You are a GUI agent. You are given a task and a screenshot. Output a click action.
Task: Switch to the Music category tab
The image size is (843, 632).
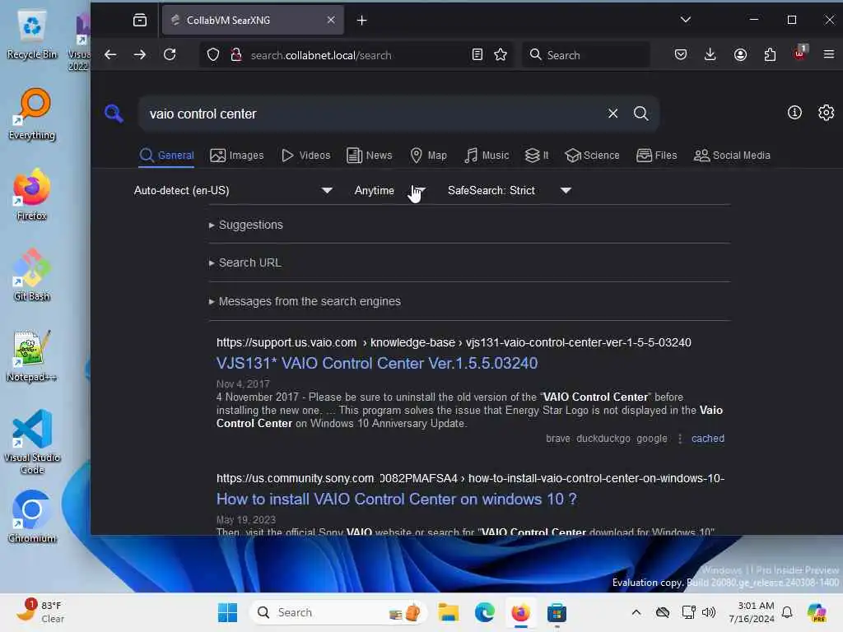[487, 156]
